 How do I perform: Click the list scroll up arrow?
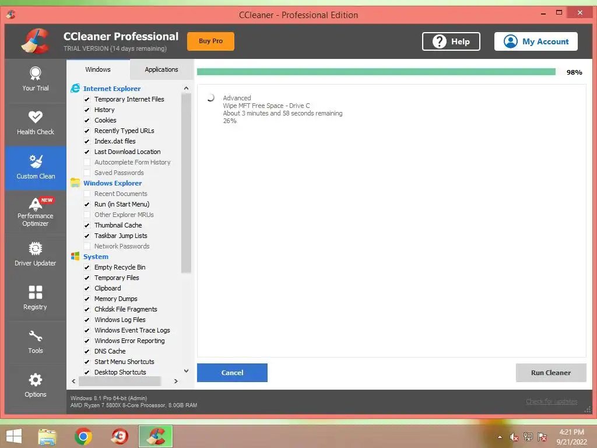pyautogui.click(x=186, y=89)
